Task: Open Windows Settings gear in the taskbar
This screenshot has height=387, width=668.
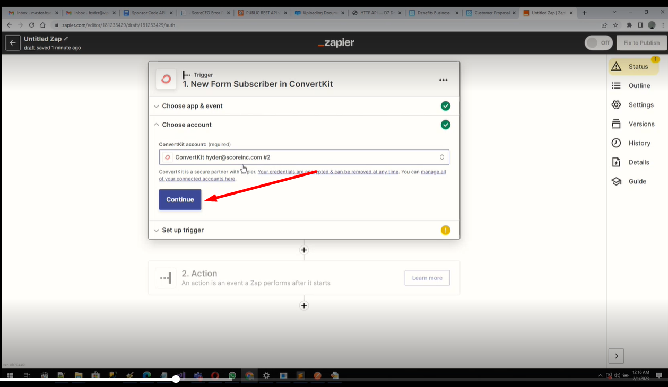Action: [x=266, y=375]
